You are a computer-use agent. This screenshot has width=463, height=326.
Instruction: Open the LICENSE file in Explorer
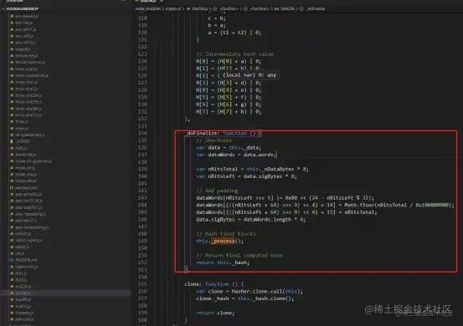tap(22, 141)
